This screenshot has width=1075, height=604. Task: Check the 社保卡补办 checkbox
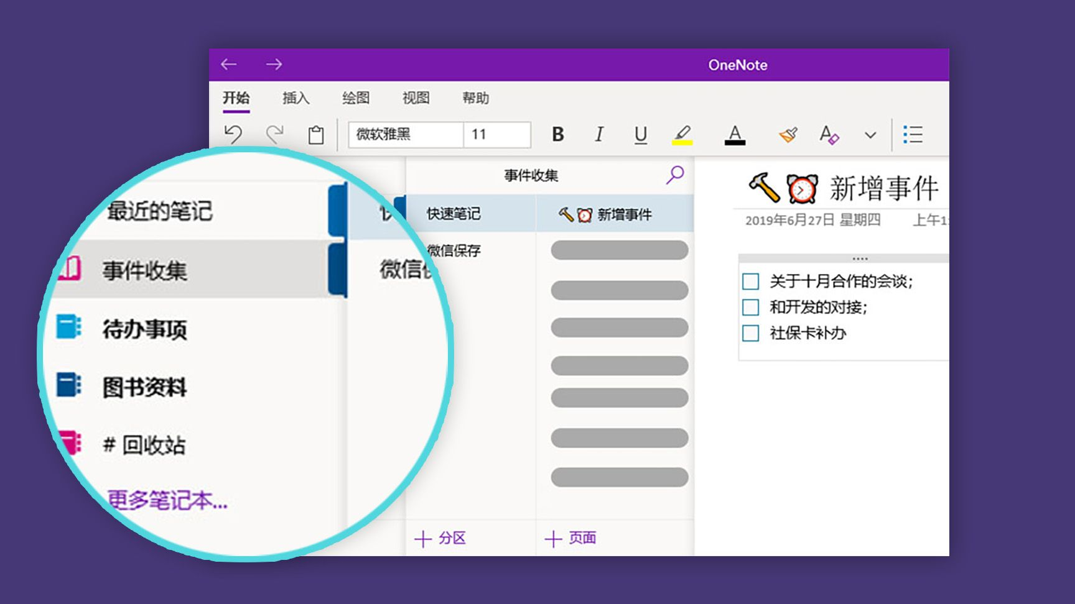pyautogui.click(x=750, y=333)
